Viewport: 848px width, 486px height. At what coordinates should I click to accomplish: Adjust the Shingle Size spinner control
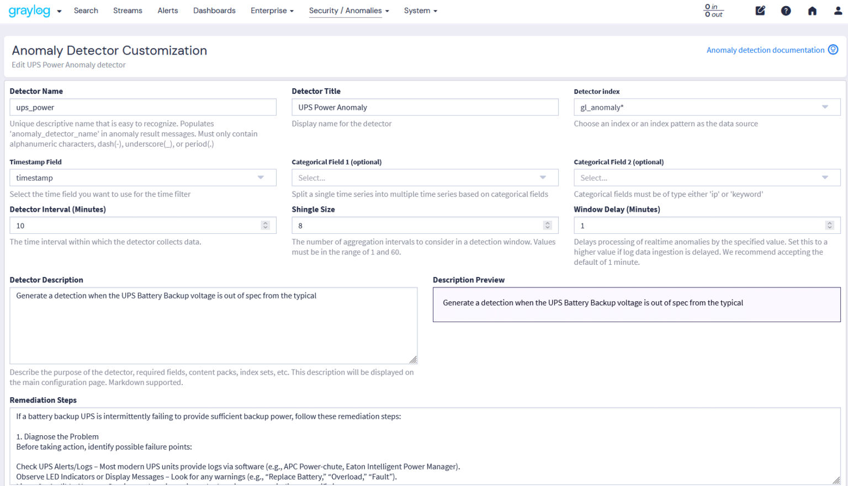(548, 225)
